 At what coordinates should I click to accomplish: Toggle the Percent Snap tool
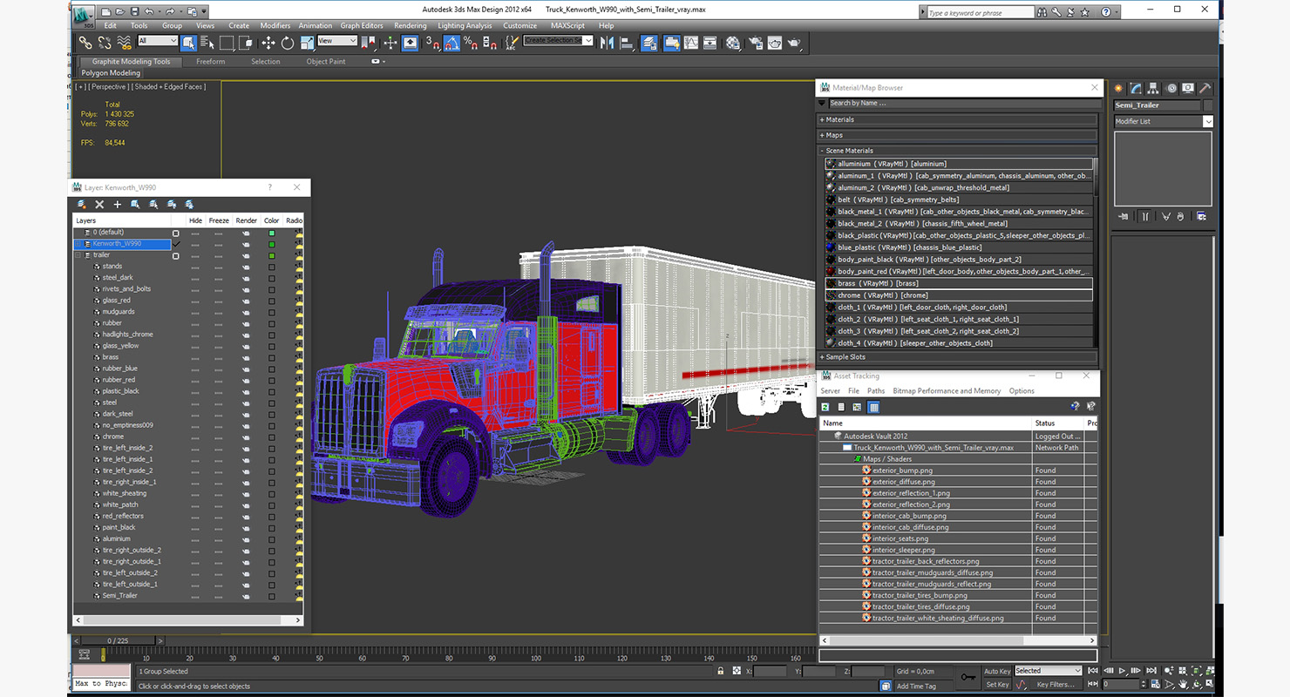coord(472,43)
